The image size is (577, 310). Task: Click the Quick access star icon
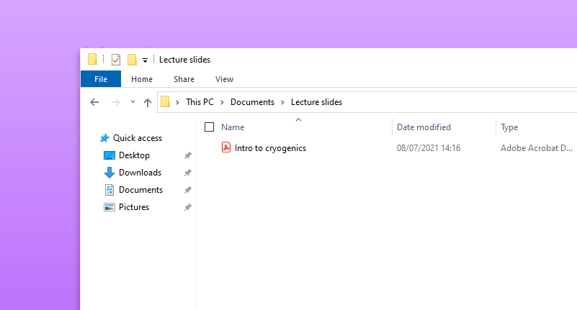(x=104, y=138)
